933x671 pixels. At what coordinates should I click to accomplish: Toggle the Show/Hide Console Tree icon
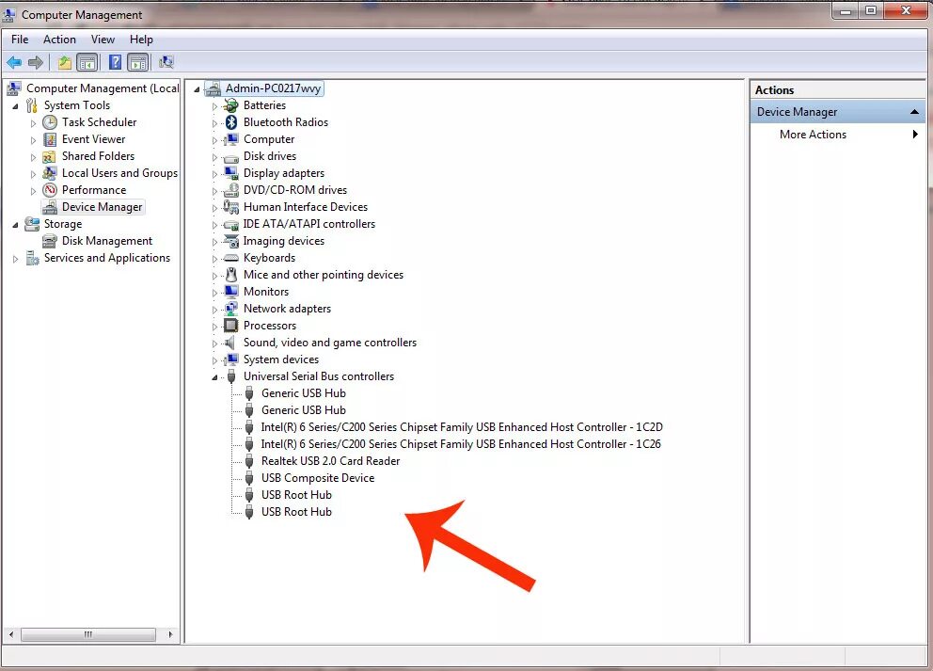[x=87, y=62]
